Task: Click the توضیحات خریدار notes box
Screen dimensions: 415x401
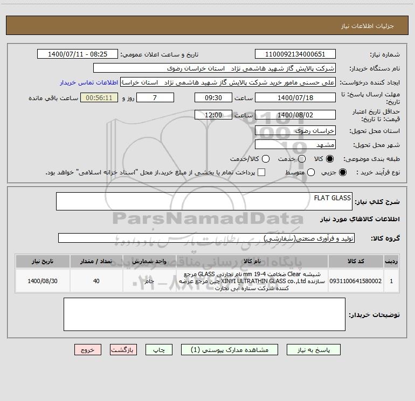Action: pos(204,314)
